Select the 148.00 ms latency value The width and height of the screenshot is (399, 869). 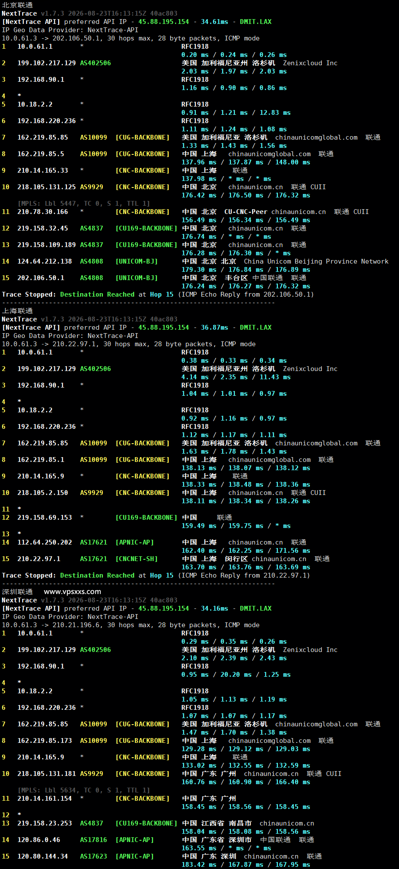coord(293,162)
